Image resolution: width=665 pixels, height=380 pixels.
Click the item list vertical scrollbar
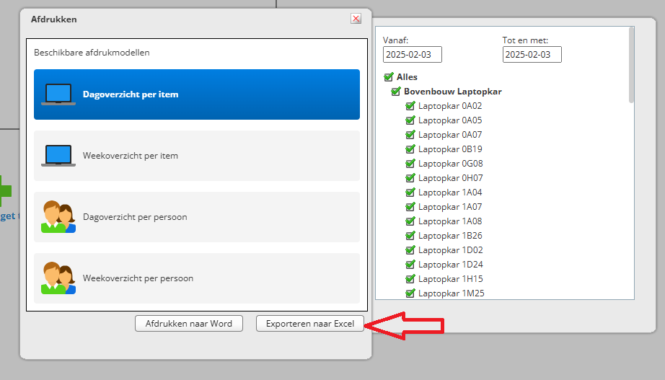pyautogui.click(x=631, y=65)
